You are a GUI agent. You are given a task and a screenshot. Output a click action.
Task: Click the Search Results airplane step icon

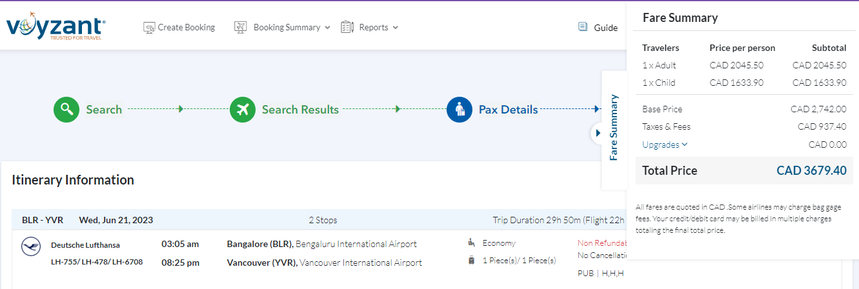[243, 109]
